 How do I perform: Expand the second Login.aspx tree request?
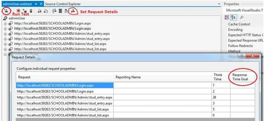[x=5, y=29]
